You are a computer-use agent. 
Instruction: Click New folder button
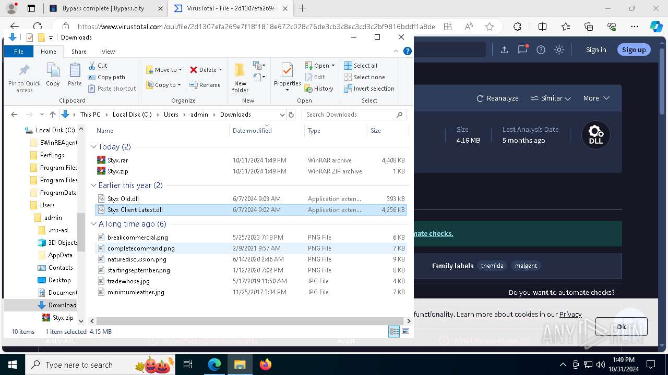pyautogui.click(x=240, y=78)
